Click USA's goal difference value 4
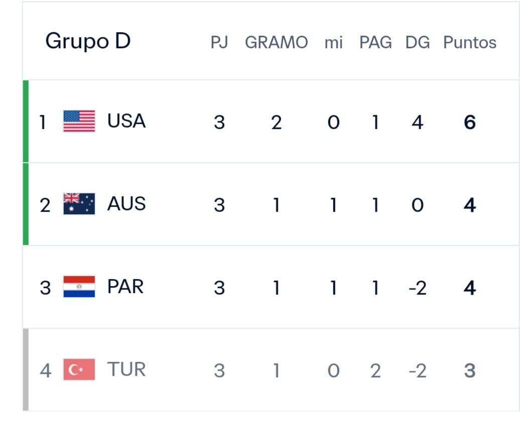The image size is (520, 425). [x=418, y=122]
